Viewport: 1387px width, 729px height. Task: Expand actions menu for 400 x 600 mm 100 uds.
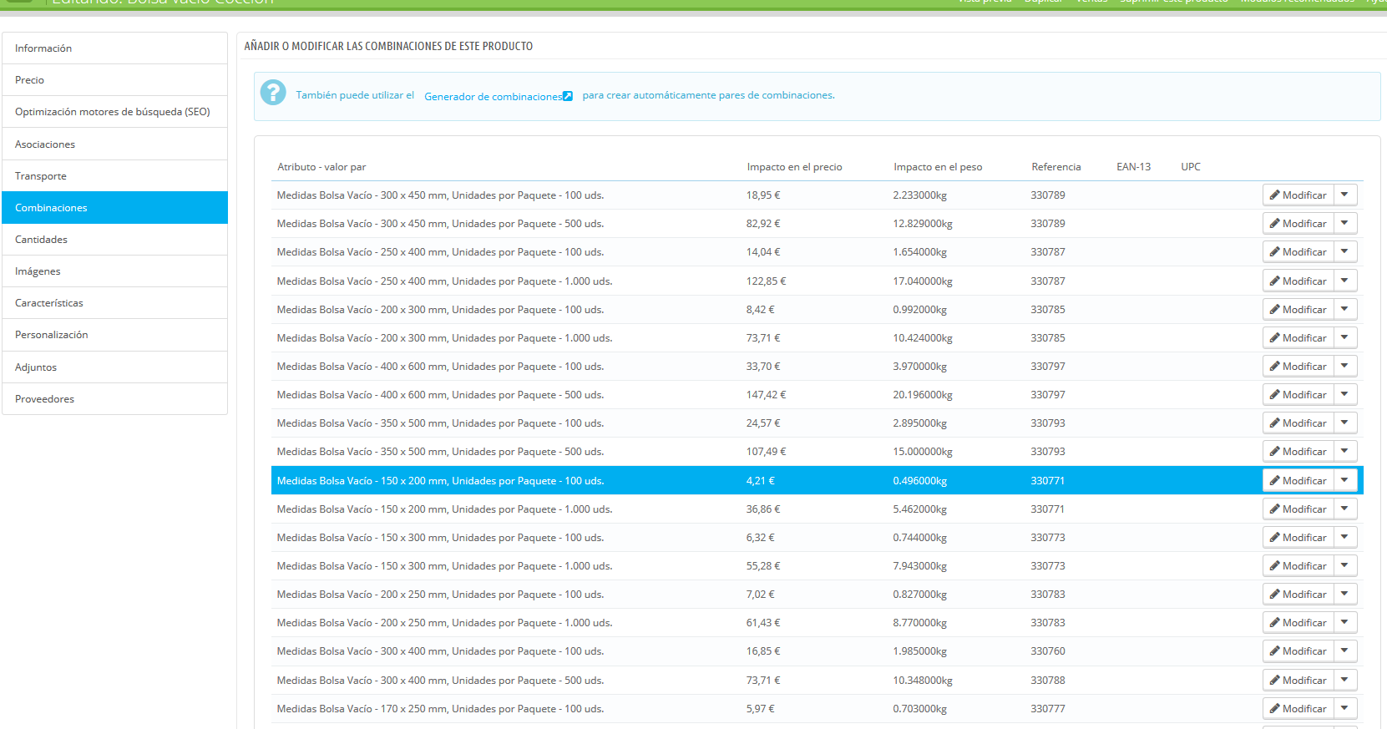(1345, 367)
